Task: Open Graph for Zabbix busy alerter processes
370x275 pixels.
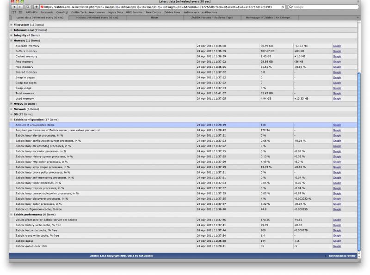Action: coord(337,135)
